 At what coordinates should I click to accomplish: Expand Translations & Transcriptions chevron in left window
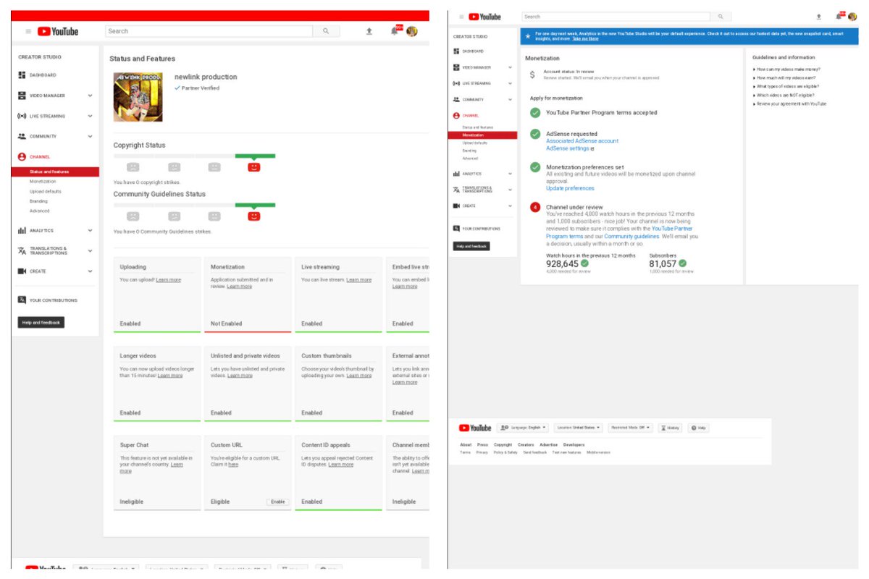(x=91, y=250)
